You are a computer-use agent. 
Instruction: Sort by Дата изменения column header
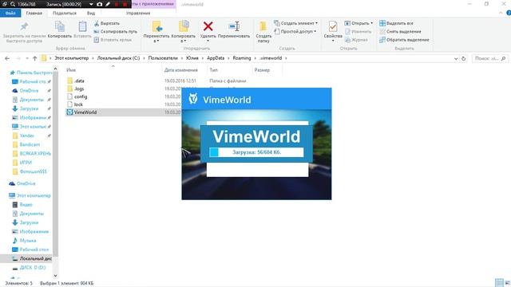181,70
